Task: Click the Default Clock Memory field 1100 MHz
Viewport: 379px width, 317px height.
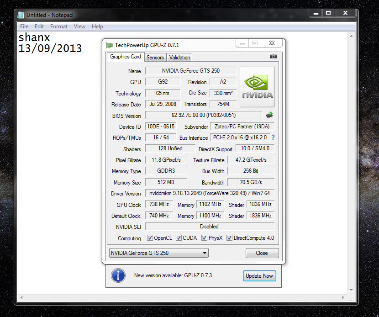Action: (x=211, y=216)
